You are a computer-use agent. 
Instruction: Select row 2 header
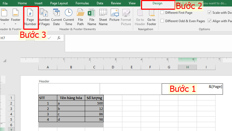pos(11,103)
